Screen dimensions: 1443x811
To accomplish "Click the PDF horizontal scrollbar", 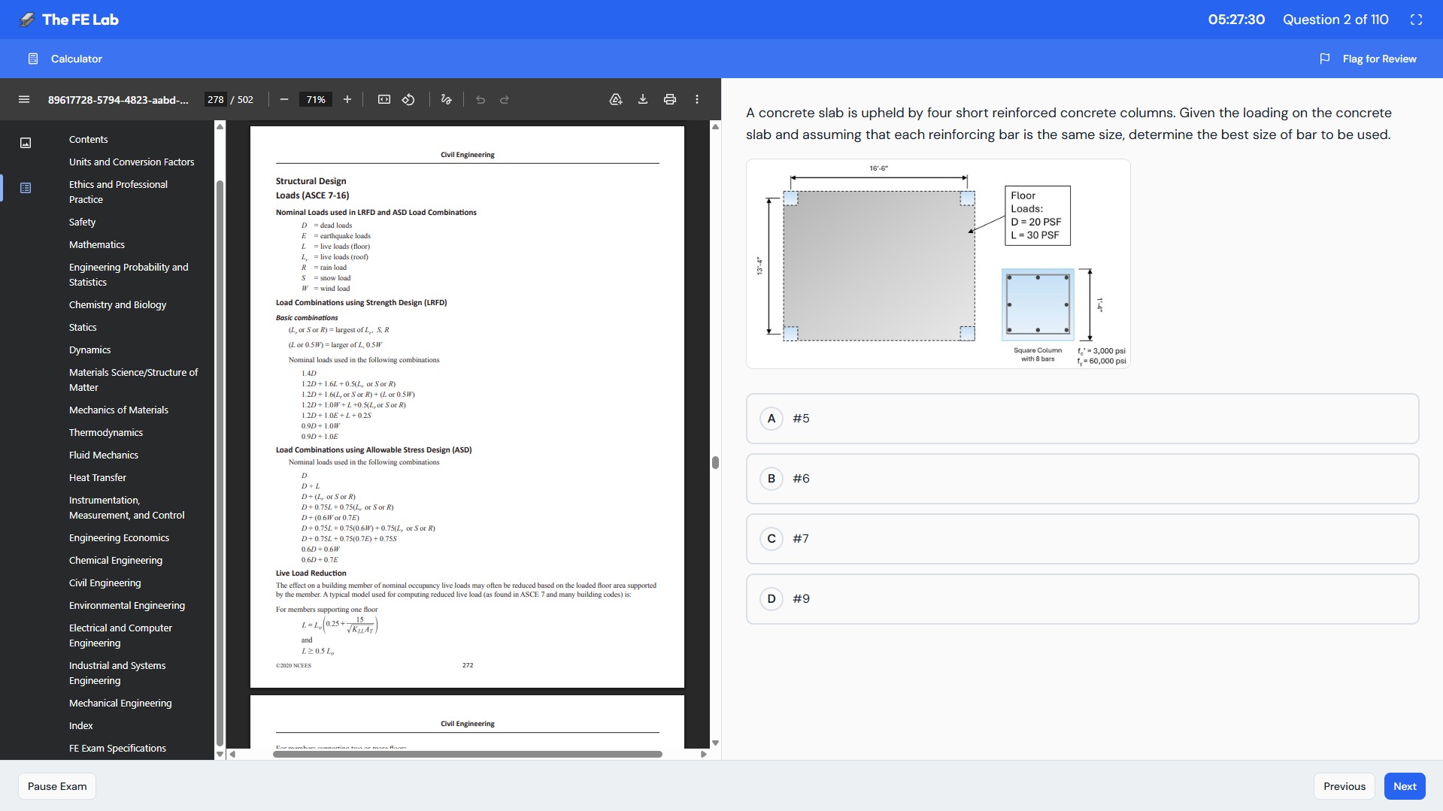I will [467, 754].
